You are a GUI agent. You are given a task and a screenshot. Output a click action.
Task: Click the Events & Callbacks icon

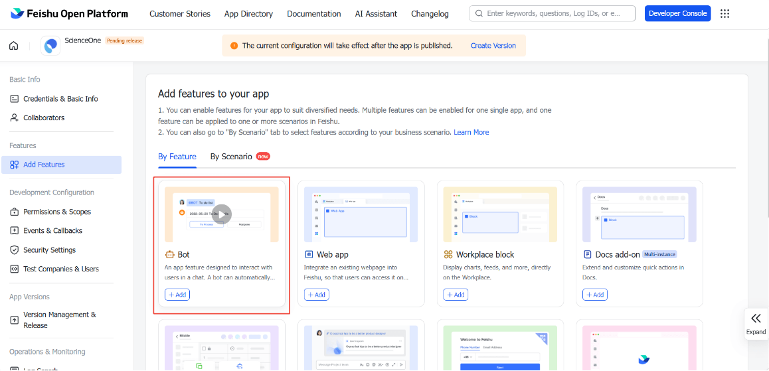point(14,230)
